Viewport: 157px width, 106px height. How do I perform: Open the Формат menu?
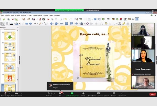click(x=24, y=15)
